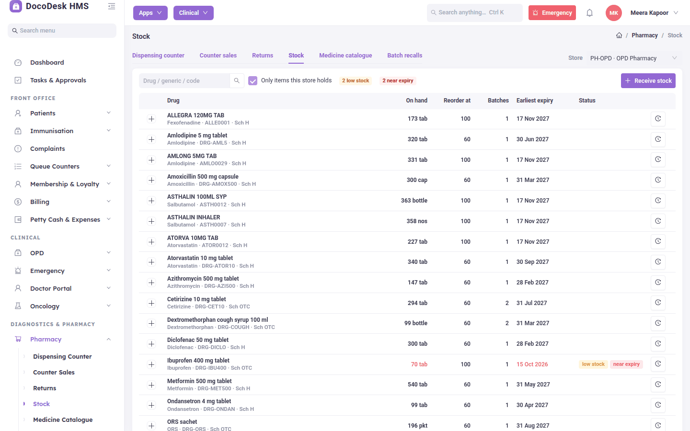Expand the Amlodipine 5 mg tablet row
The image size is (690, 431).
[151, 139]
